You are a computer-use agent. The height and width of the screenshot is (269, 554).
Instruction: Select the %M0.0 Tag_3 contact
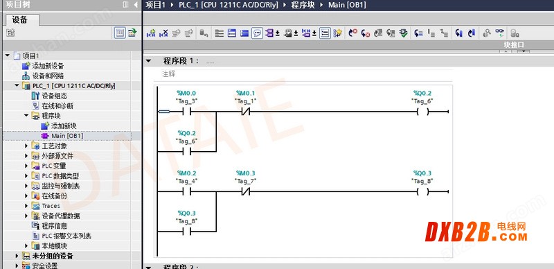click(x=186, y=112)
